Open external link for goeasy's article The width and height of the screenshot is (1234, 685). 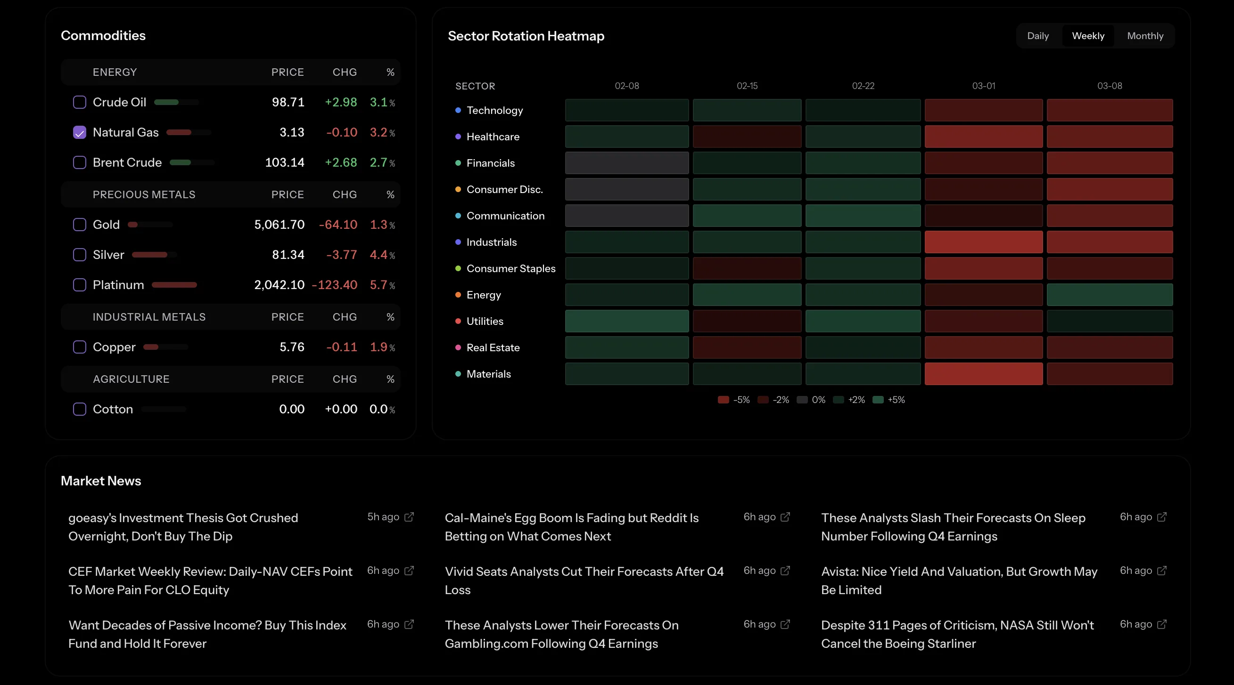click(409, 517)
